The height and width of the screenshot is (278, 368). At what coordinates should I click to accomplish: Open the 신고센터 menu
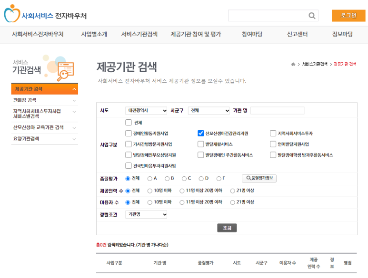click(297, 34)
